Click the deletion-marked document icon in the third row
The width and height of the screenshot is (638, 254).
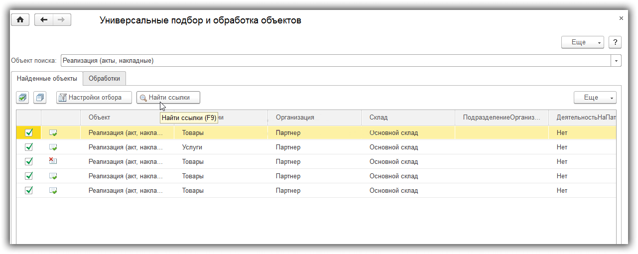53,161
